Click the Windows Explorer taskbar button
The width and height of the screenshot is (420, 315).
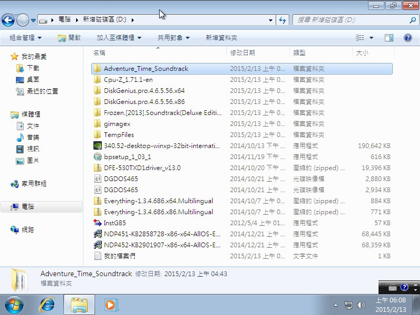coord(79,305)
